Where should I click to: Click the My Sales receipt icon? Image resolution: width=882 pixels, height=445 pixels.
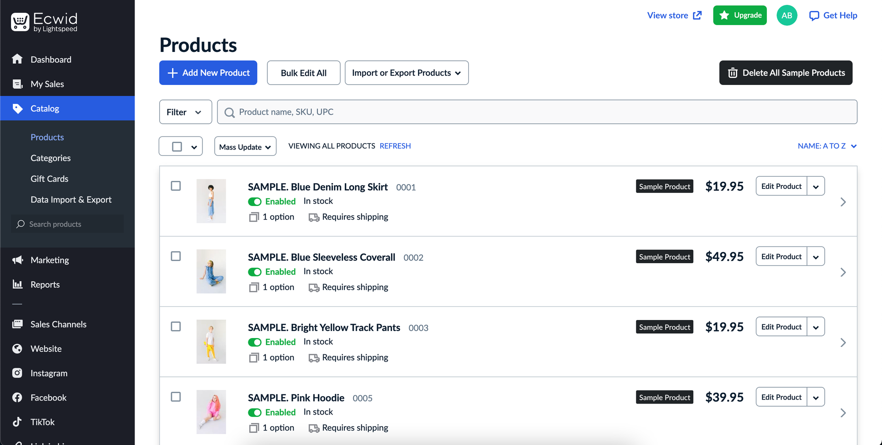click(18, 84)
